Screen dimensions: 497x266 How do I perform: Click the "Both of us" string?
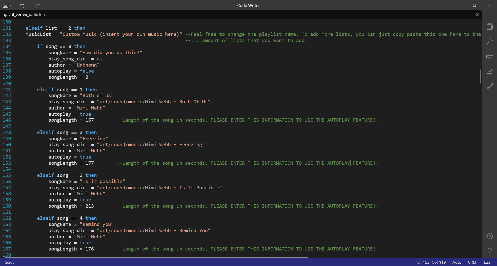(97, 96)
